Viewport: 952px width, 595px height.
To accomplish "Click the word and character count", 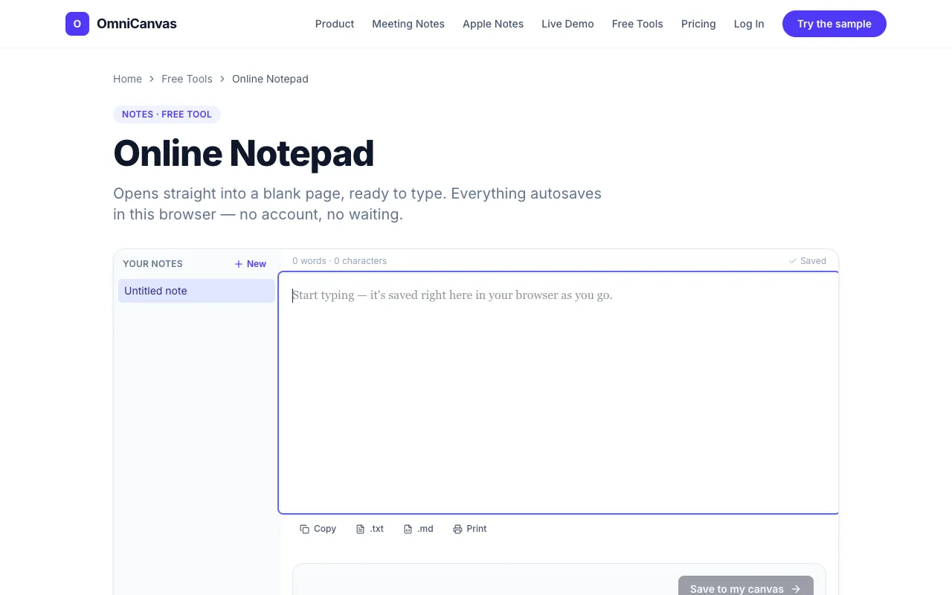I will (x=339, y=261).
